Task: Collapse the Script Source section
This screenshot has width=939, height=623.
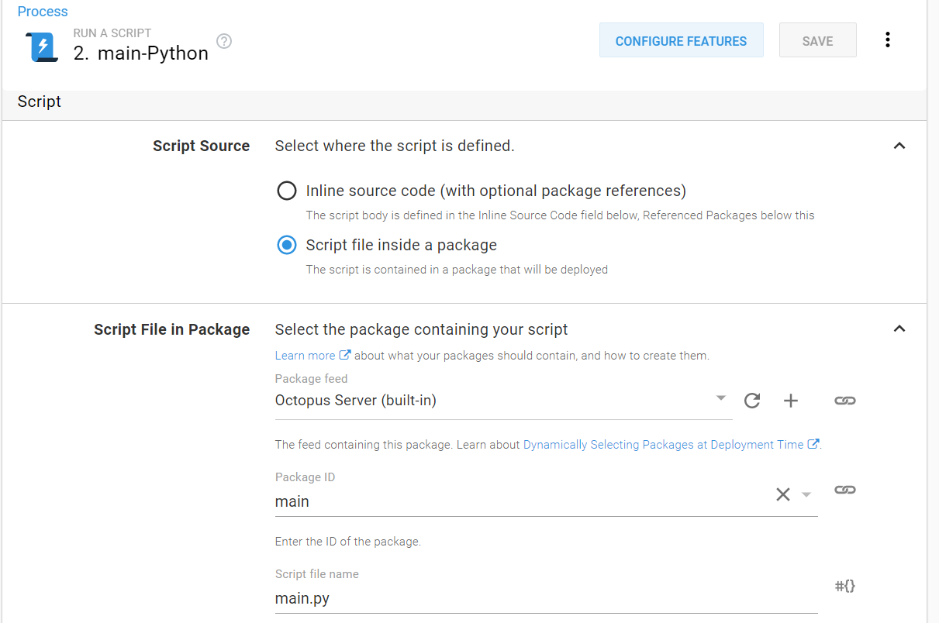Action: (x=899, y=146)
